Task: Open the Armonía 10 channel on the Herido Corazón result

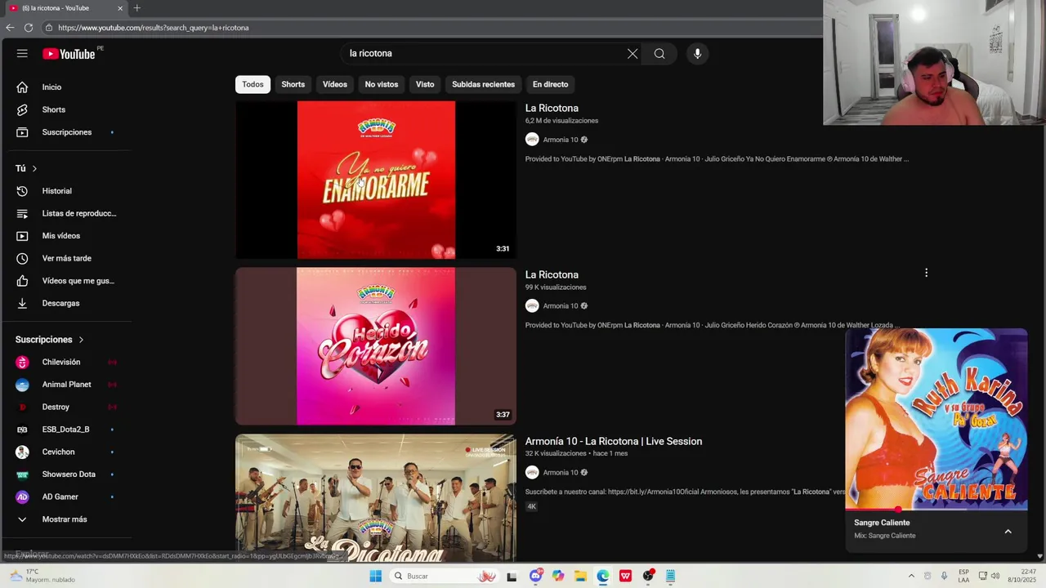Action: 561,305
